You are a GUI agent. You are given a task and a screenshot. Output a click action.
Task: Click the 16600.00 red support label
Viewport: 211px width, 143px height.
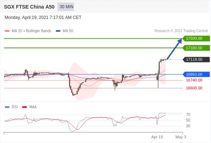pos(194,88)
